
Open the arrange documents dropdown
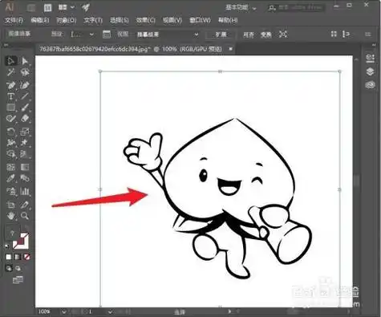(66, 7)
